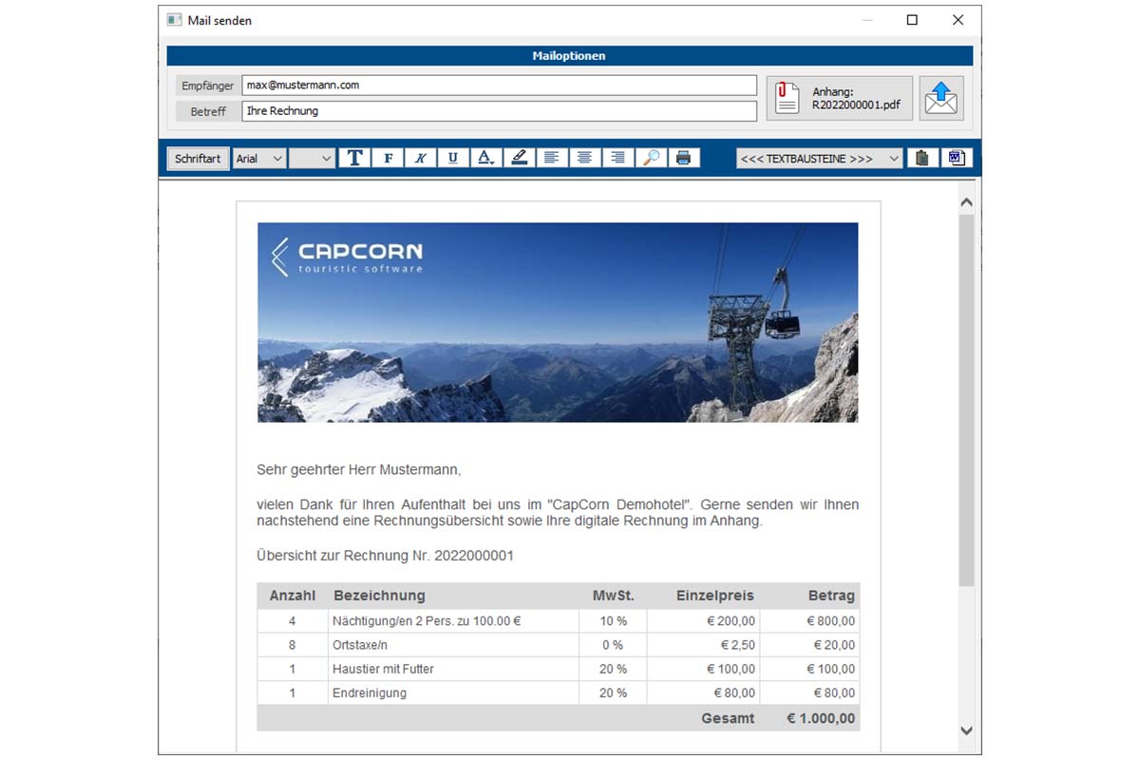The width and height of the screenshot is (1140, 760).
Task: Open the large T text format tool
Action: [354, 159]
